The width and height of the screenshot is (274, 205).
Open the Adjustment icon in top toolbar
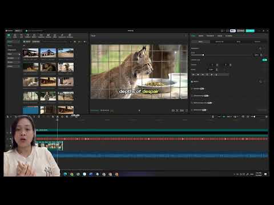(x=62, y=35)
